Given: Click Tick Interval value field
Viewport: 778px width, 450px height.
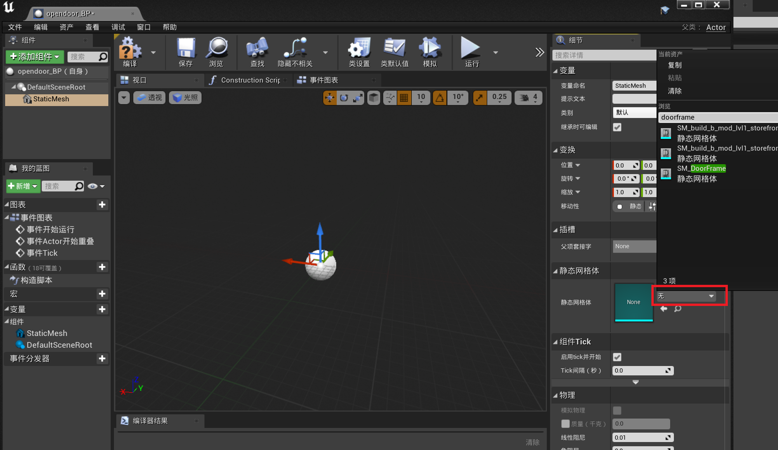Looking at the screenshot, I should [x=643, y=371].
